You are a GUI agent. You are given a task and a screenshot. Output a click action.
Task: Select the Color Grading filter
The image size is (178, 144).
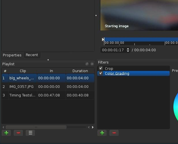pos(134,74)
